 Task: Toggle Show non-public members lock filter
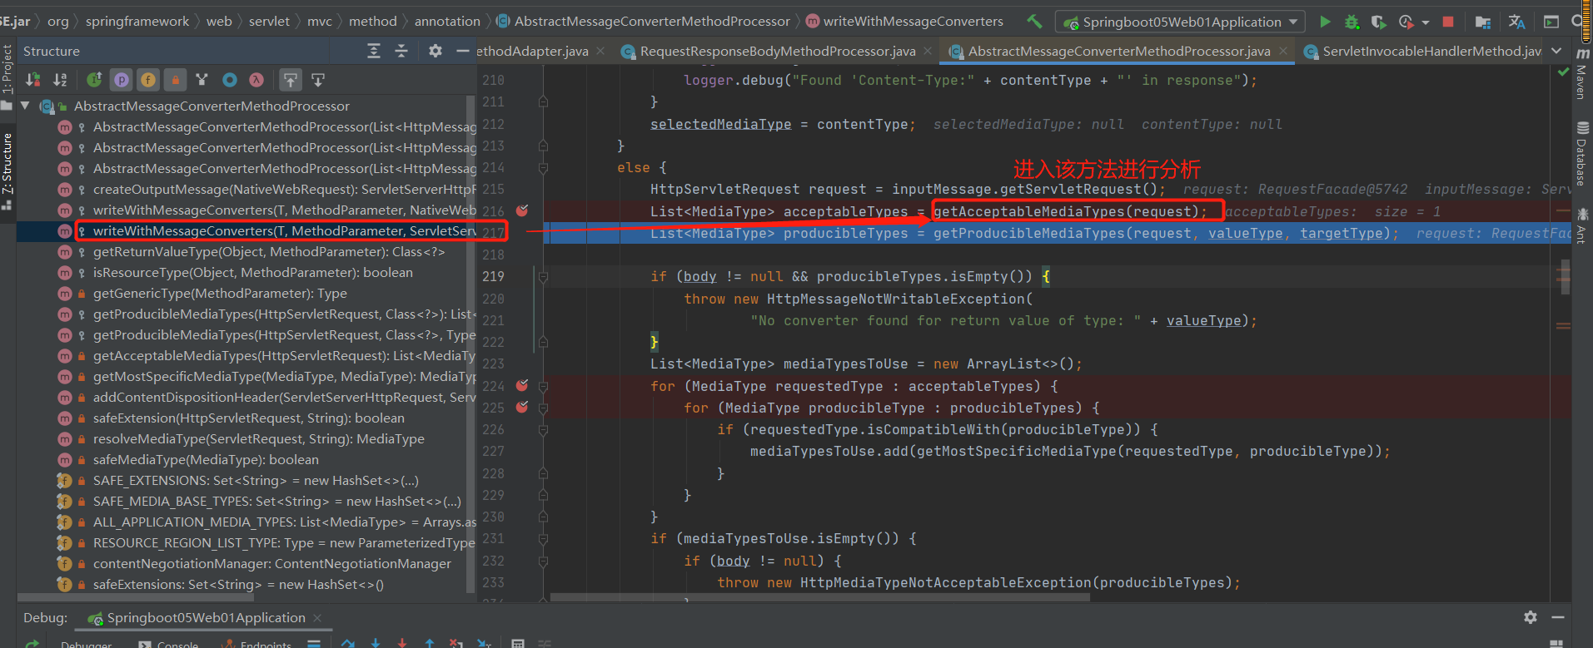coord(175,80)
